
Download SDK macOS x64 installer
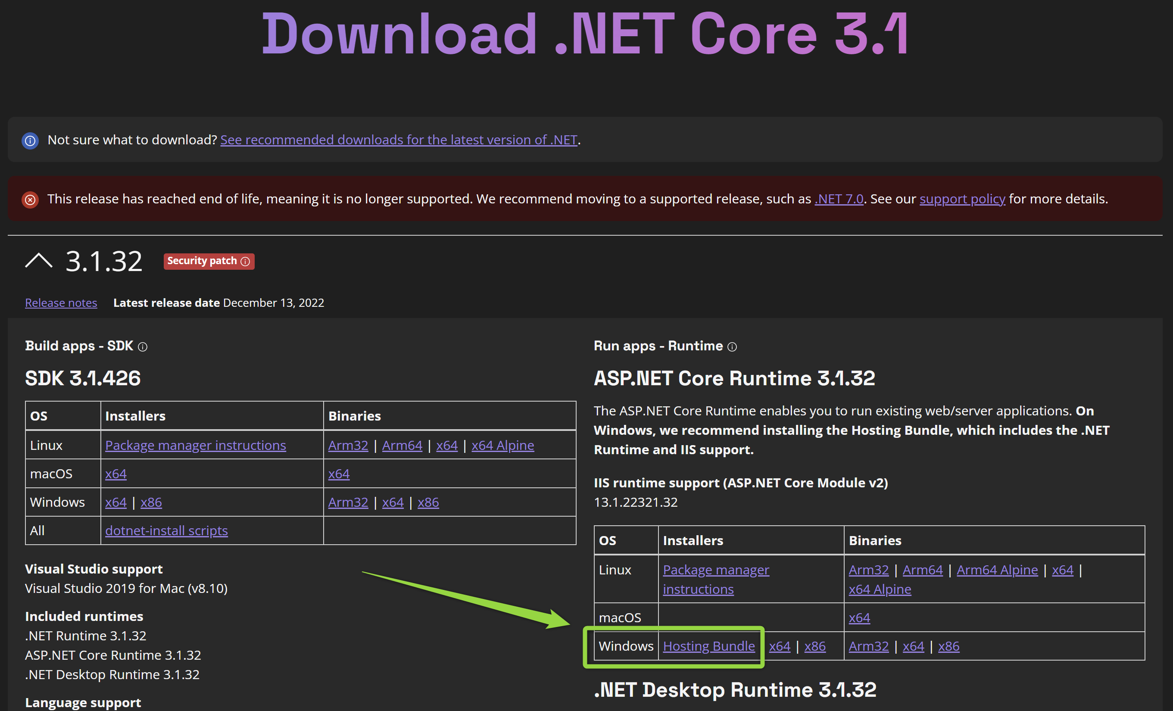pyautogui.click(x=115, y=474)
